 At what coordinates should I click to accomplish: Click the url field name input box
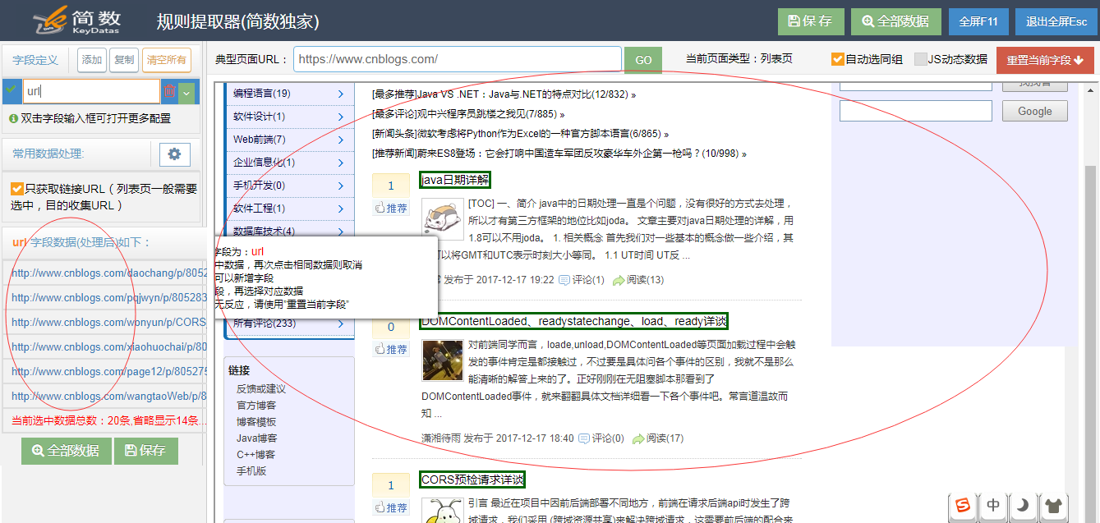coord(91,91)
